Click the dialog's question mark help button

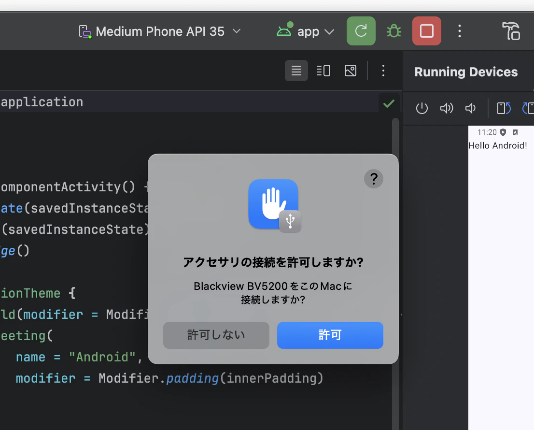374,179
